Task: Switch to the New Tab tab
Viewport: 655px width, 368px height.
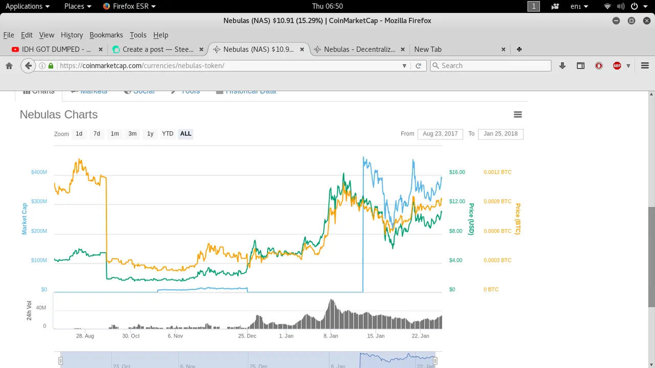Action: click(x=460, y=50)
